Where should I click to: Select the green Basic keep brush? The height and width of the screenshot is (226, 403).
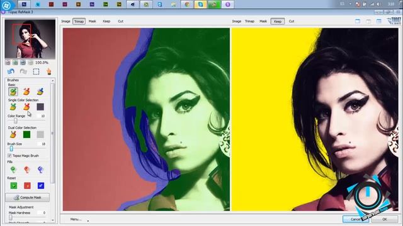tap(13, 92)
